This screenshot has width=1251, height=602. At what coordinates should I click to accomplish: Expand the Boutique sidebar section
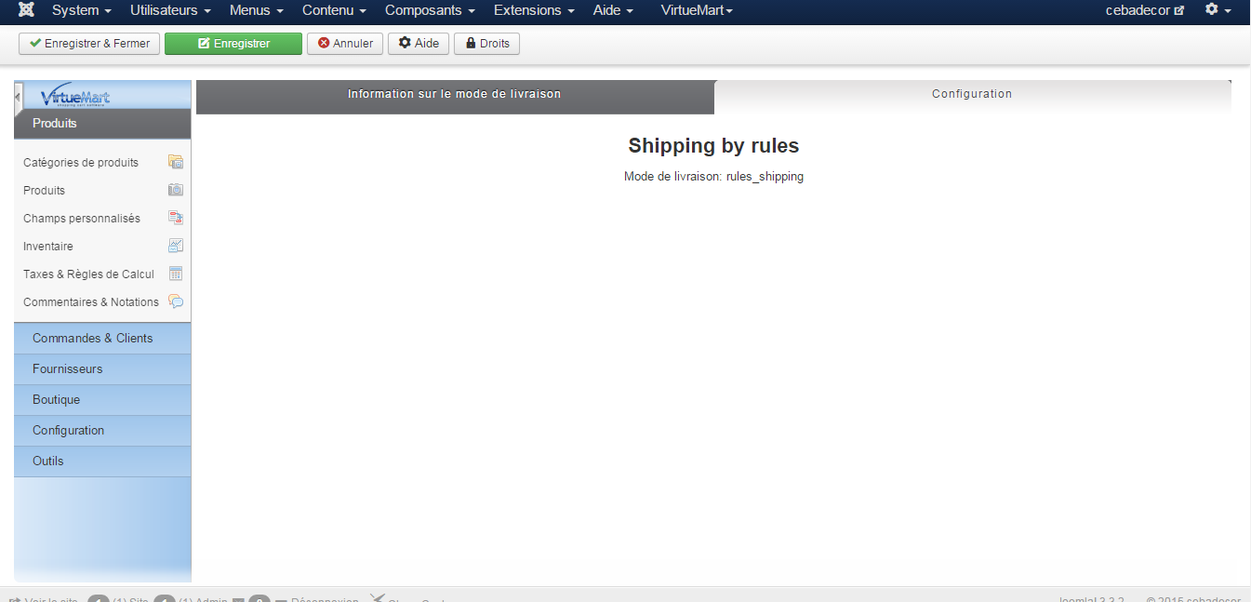coord(102,400)
